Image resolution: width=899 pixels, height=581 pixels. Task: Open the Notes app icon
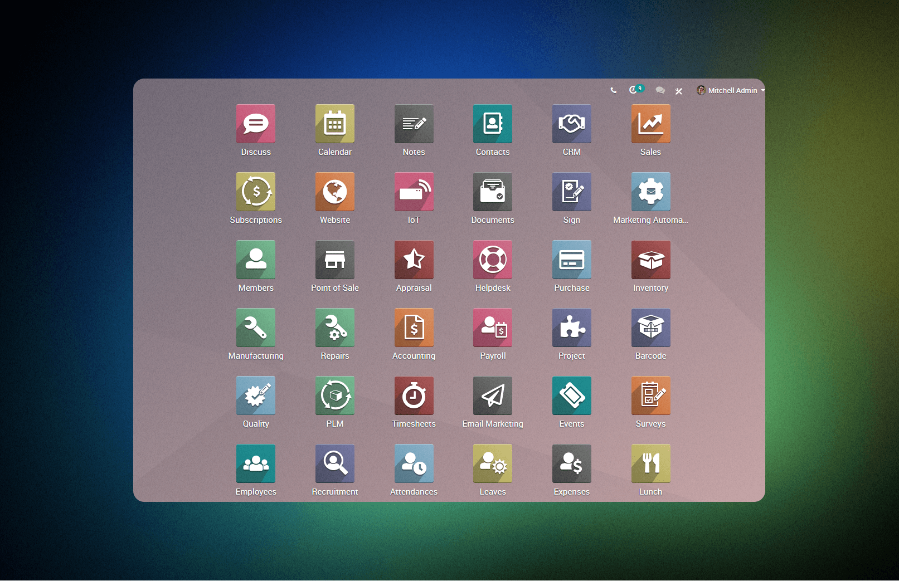[x=414, y=124]
